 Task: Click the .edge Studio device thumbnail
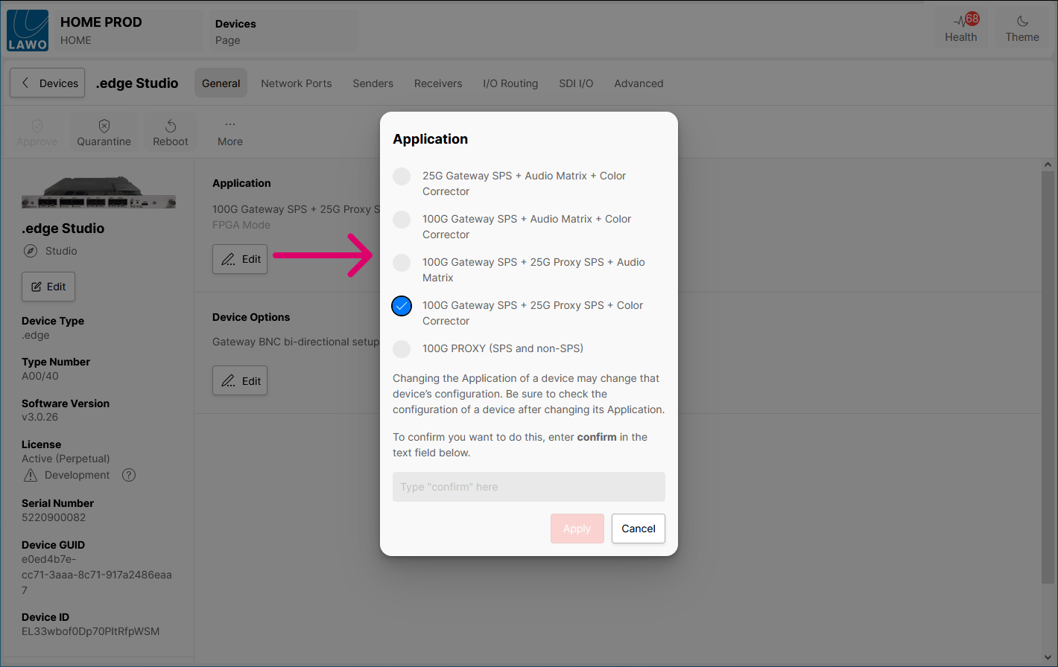click(98, 192)
